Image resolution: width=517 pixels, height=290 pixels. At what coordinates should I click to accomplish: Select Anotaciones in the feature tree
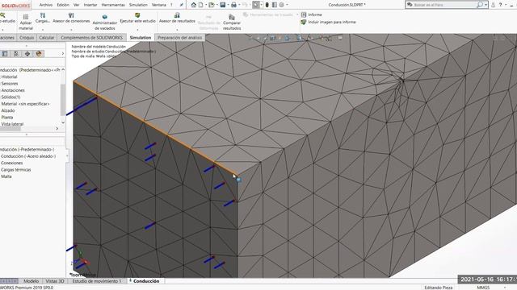[13, 90]
